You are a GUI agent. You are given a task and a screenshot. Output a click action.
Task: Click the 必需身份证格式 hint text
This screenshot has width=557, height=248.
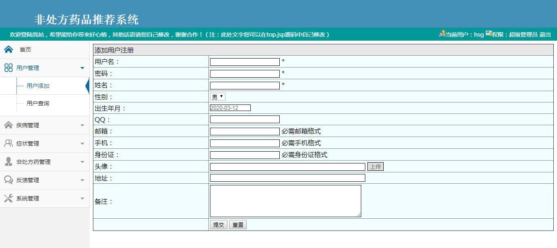click(x=304, y=155)
